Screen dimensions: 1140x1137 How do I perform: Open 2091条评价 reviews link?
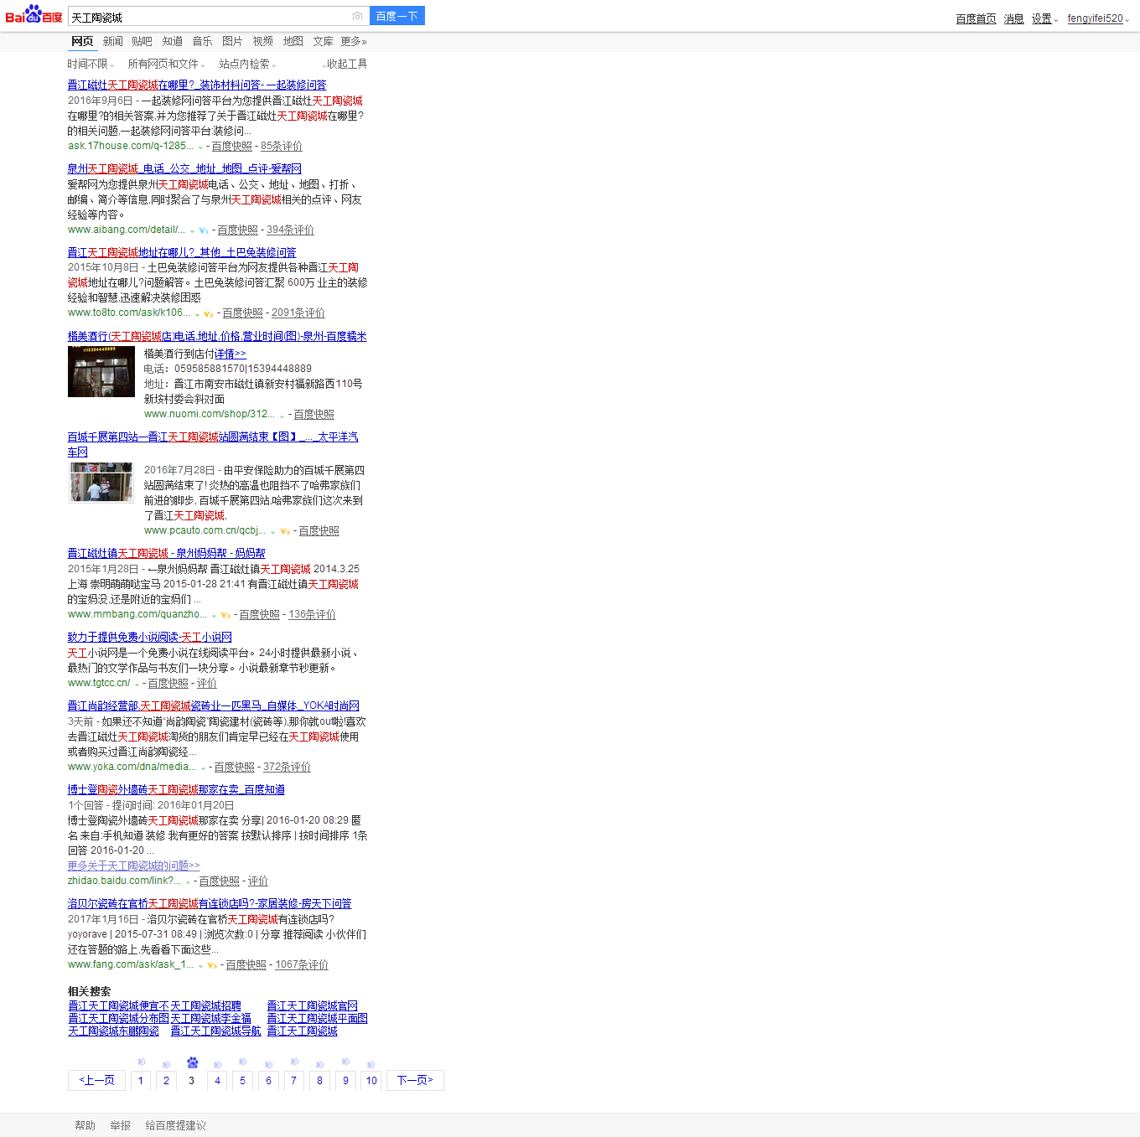pos(298,313)
